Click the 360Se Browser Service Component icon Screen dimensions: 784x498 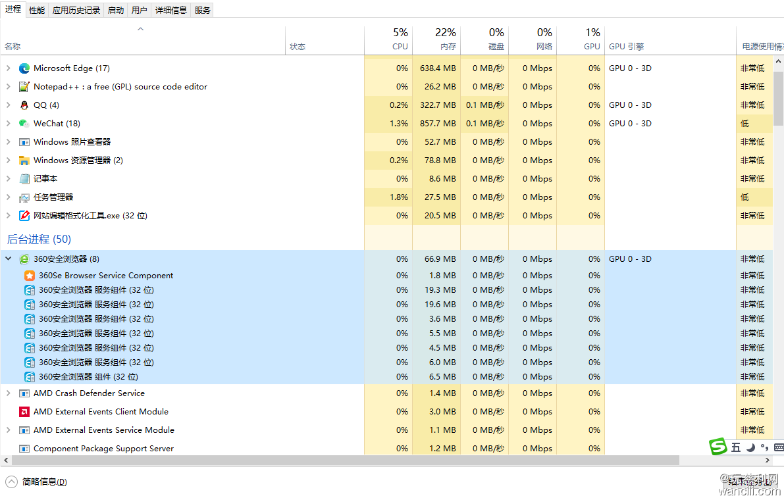click(x=30, y=276)
